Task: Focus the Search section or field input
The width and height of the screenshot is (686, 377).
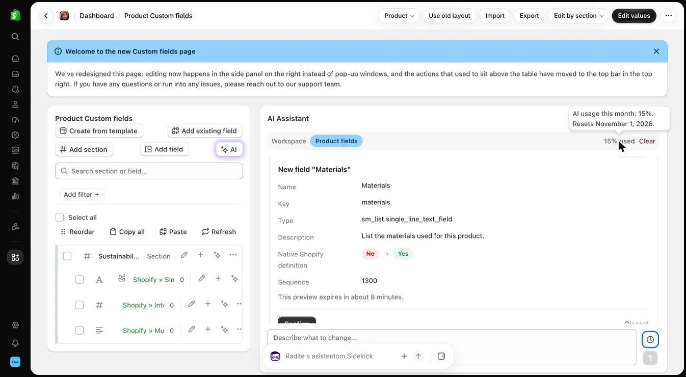Action: 149,171
